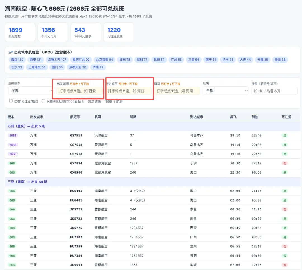The height and width of the screenshot is (270, 302).
Task: Click the 航班号 column header
Action: click(75, 117)
